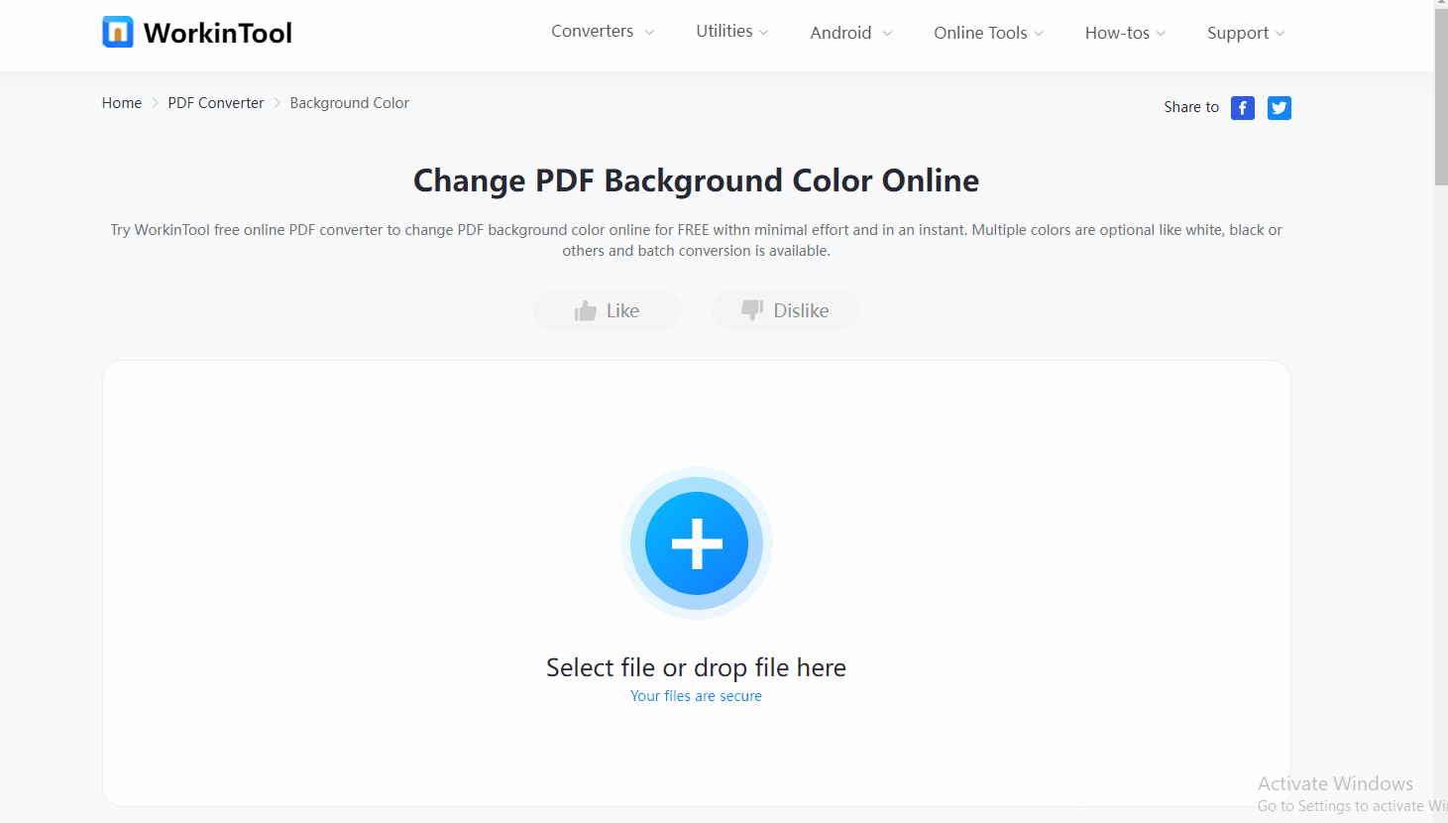Open the Utilities menu

(x=724, y=32)
